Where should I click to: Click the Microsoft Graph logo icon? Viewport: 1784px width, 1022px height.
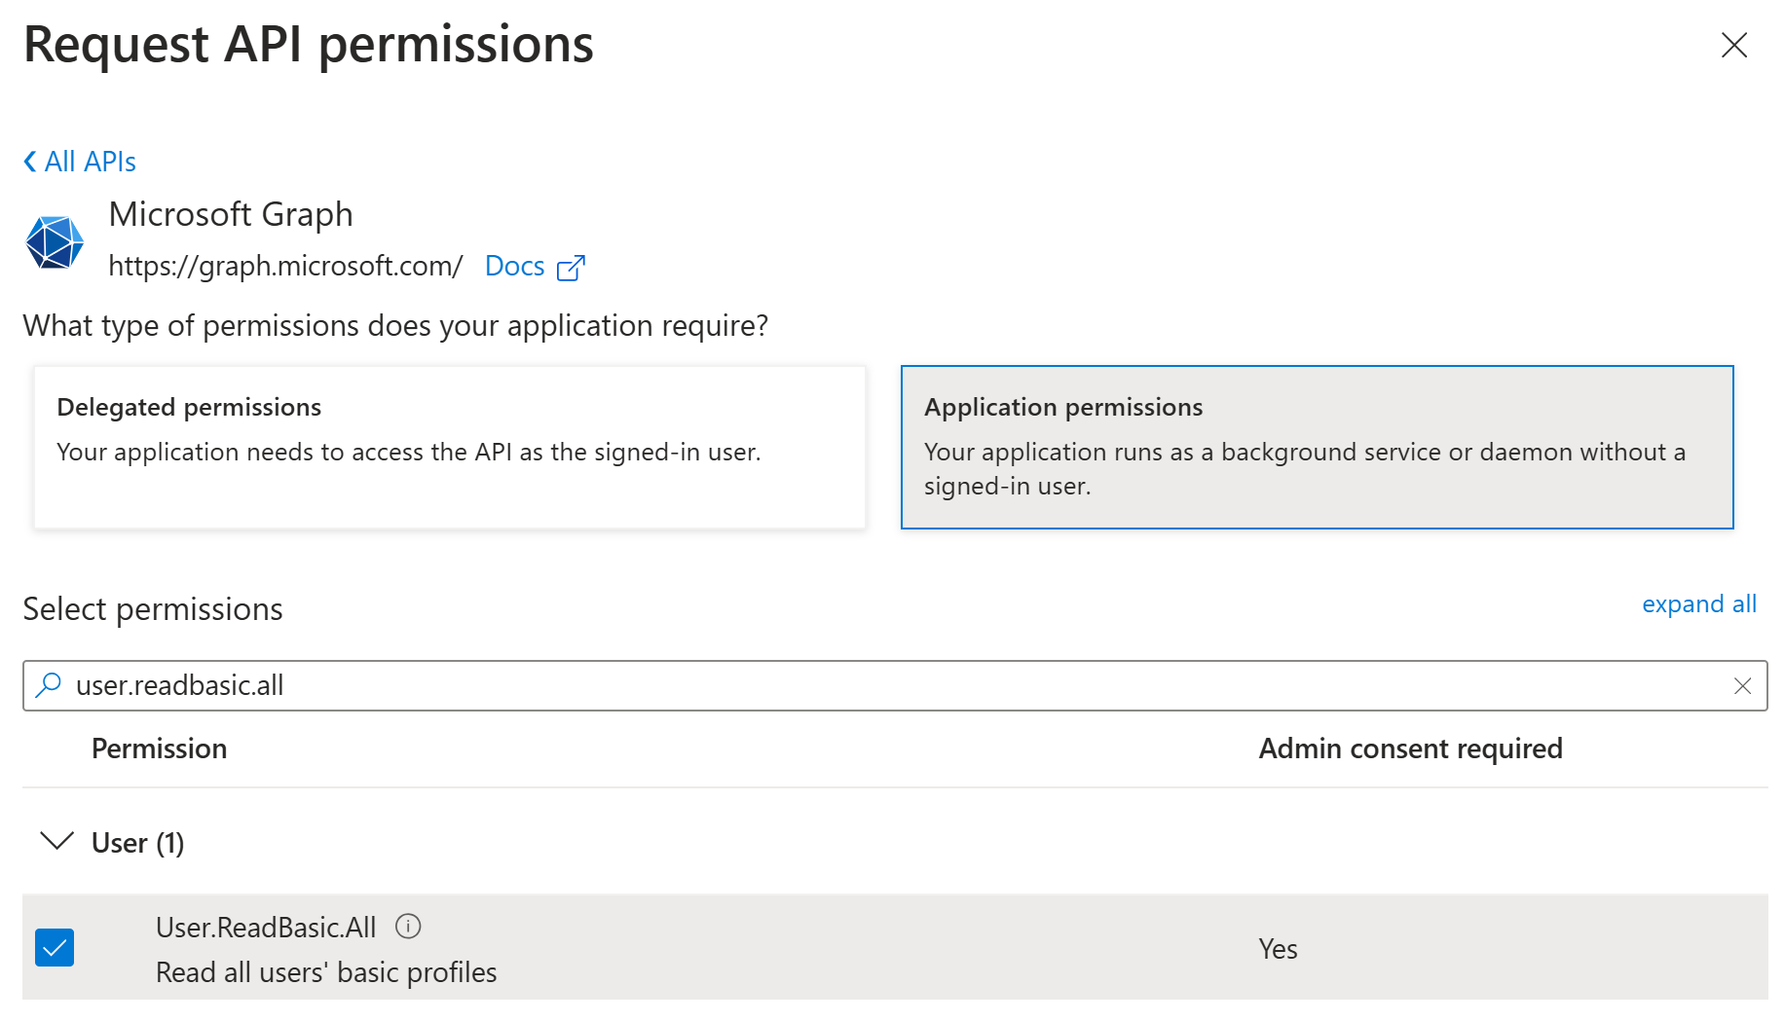[55, 241]
